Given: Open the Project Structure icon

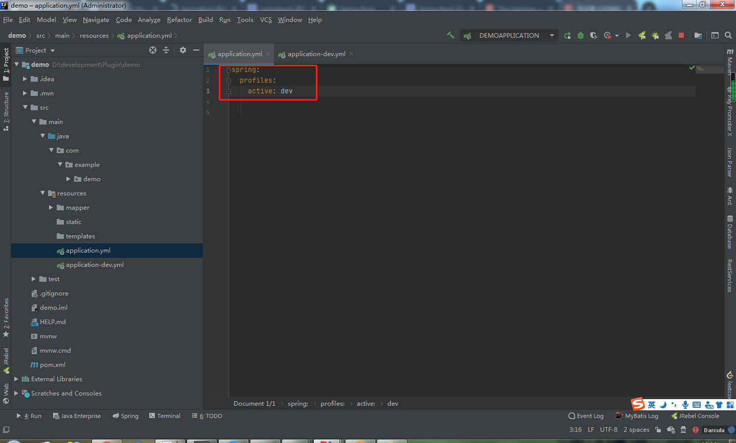Looking at the screenshot, I should [x=698, y=35].
